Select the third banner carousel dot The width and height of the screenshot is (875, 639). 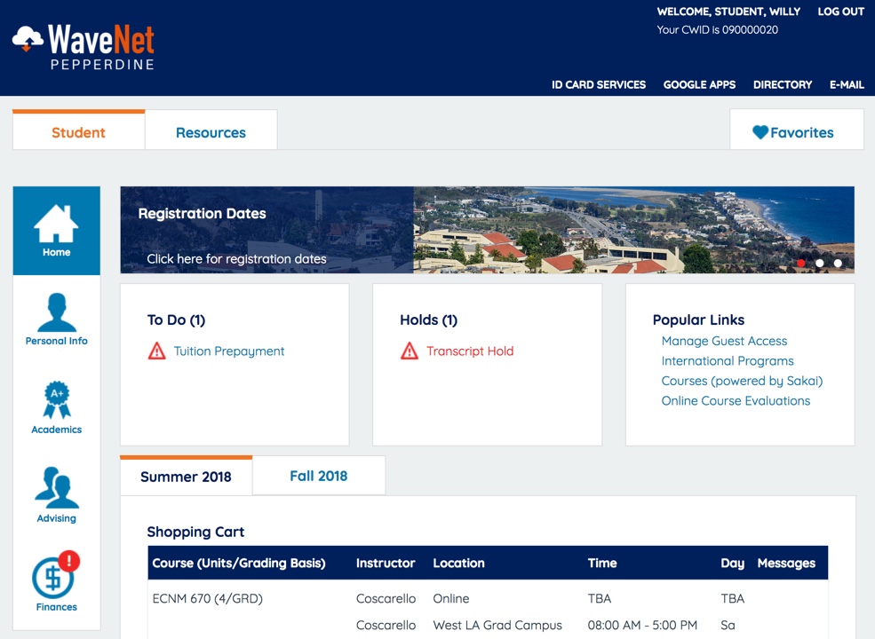click(x=838, y=263)
